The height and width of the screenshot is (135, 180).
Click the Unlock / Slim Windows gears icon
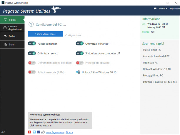[x=78, y=72]
